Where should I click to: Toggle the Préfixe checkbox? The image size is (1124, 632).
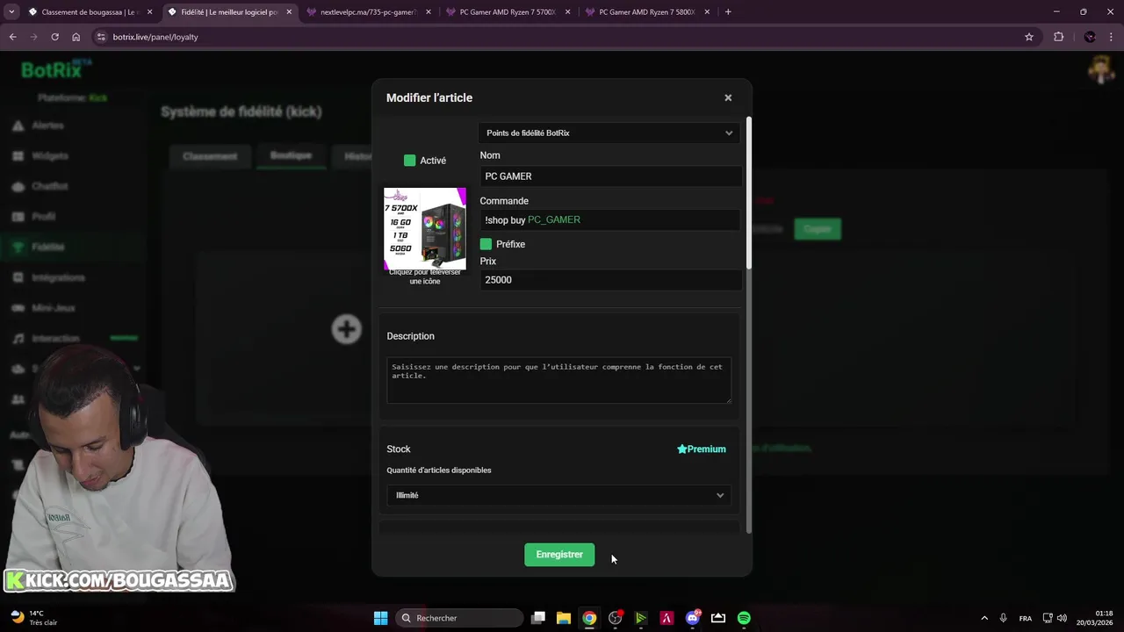pyautogui.click(x=486, y=244)
